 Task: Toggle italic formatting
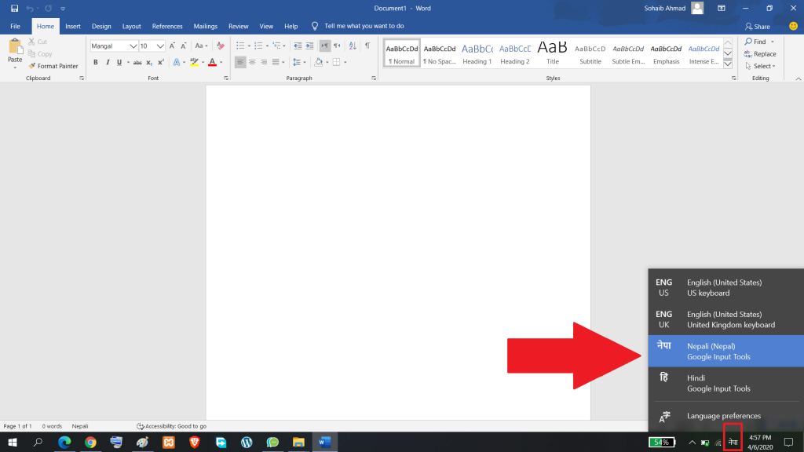click(107, 63)
